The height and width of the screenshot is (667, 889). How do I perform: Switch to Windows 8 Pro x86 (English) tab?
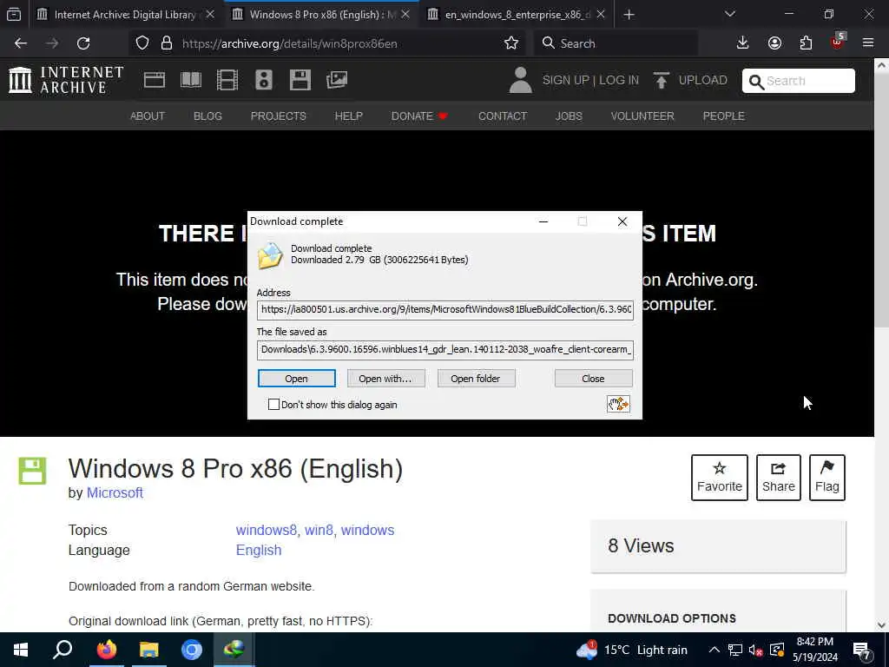coord(322,15)
